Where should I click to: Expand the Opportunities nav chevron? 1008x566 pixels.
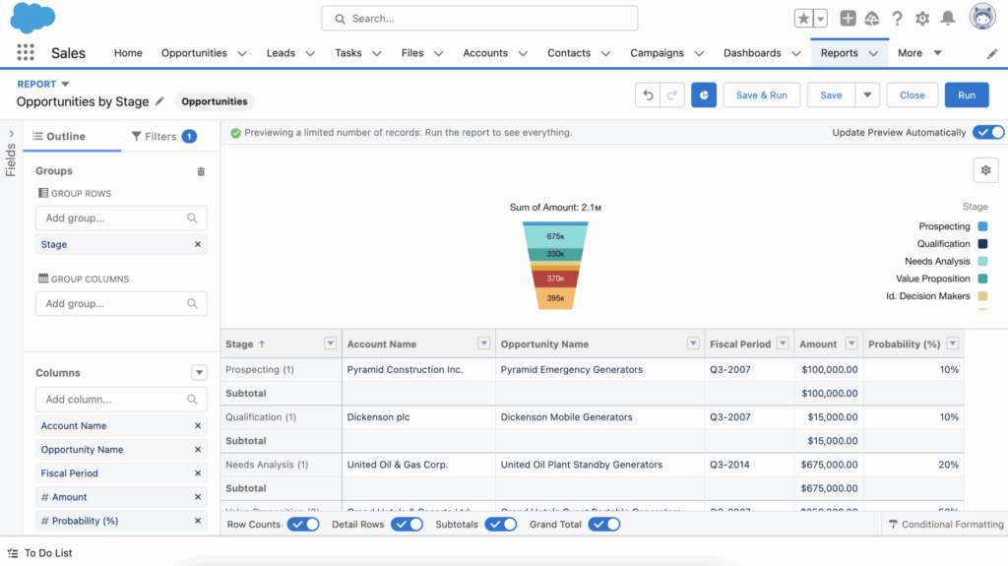[242, 53]
